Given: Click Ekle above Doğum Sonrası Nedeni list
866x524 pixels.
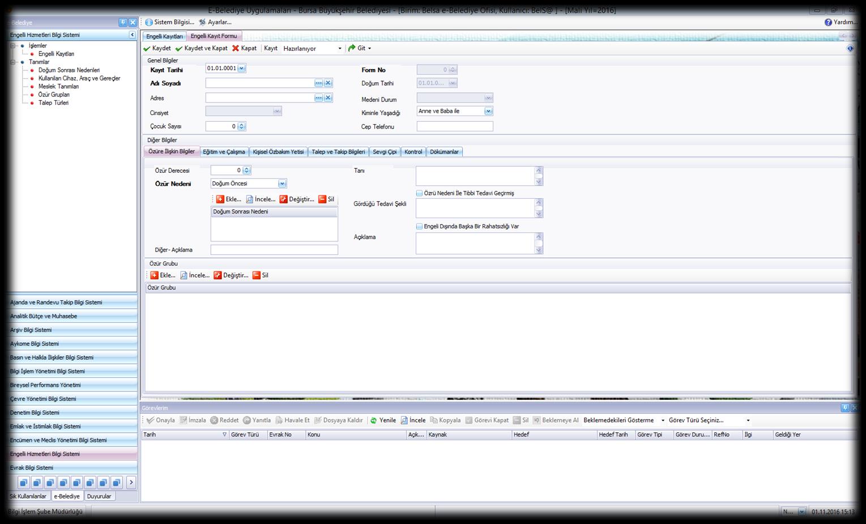Looking at the screenshot, I should (229, 199).
